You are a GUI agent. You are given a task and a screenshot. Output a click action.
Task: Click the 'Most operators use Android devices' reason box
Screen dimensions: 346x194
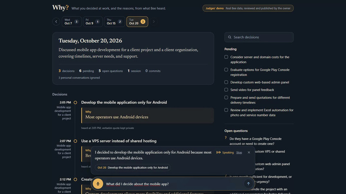(147, 115)
